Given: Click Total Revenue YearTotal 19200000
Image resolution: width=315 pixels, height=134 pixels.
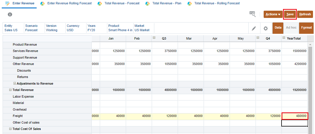Looking at the screenshot, I should point(295,90).
